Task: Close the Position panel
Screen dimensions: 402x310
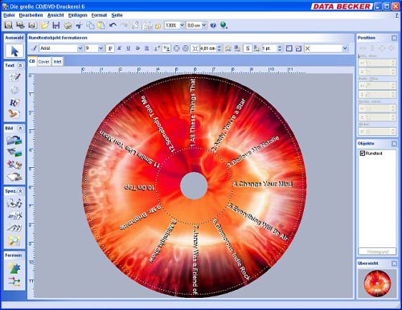Action: click(394, 38)
